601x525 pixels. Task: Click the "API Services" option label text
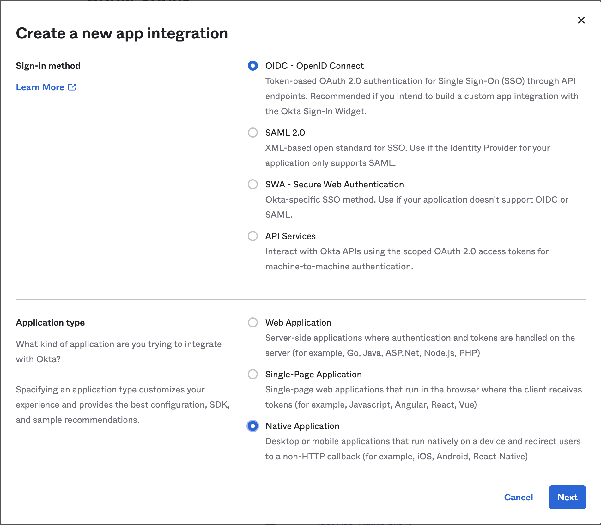(290, 236)
